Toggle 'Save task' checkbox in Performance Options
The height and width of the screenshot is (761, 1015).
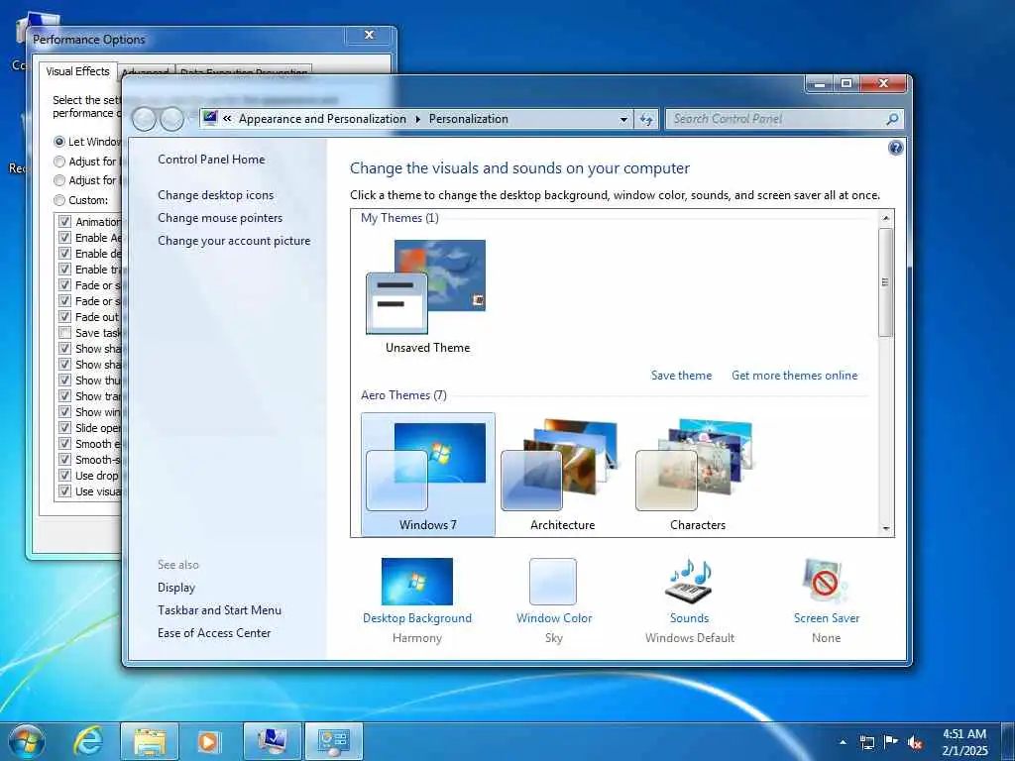pos(64,333)
